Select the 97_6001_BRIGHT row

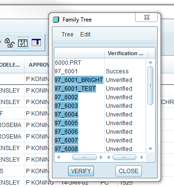point(79,80)
